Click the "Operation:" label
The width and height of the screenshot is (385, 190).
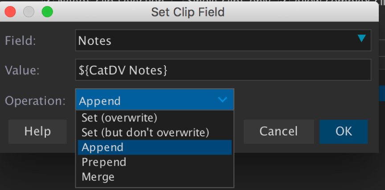pos(35,101)
